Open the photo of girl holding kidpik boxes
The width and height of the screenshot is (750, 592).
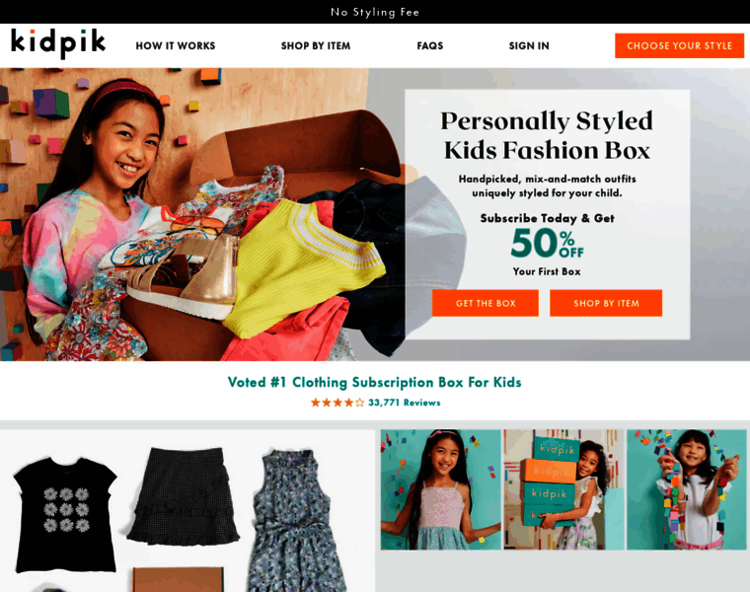(563, 489)
